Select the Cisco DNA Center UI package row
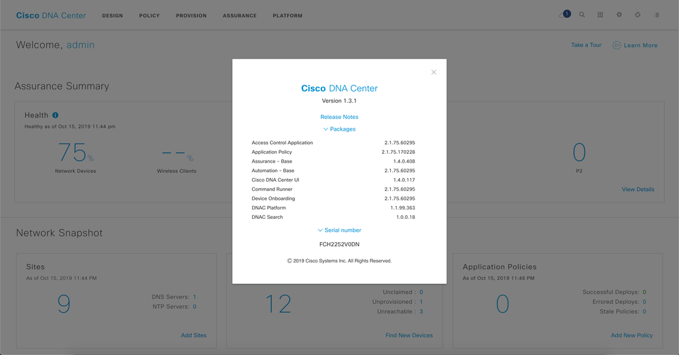 [334, 180]
